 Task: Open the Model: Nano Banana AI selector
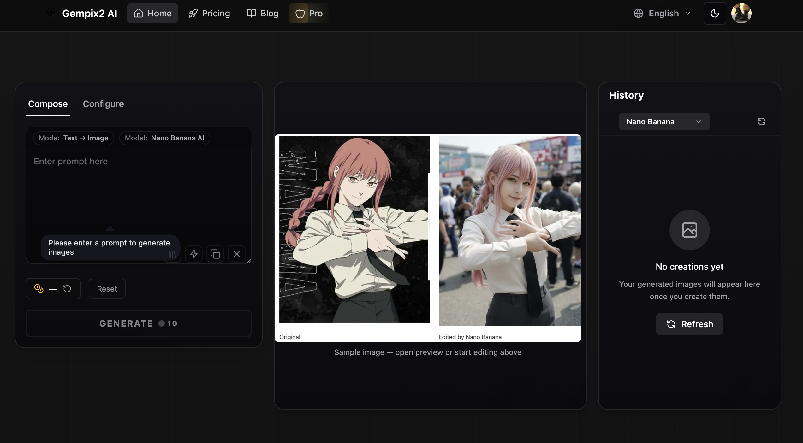[164, 138]
